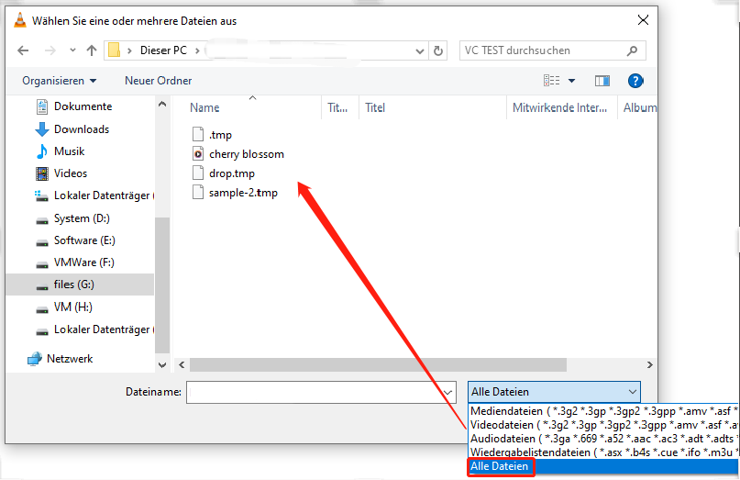Create a folder with Neuer Ordner
740x480 pixels.
tap(158, 81)
